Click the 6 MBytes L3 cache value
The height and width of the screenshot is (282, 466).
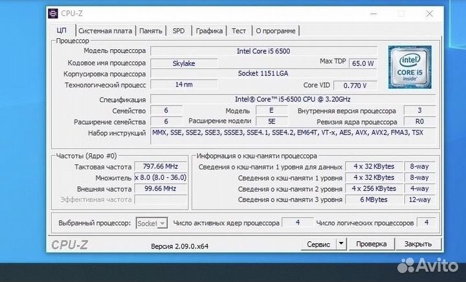click(374, 199)
